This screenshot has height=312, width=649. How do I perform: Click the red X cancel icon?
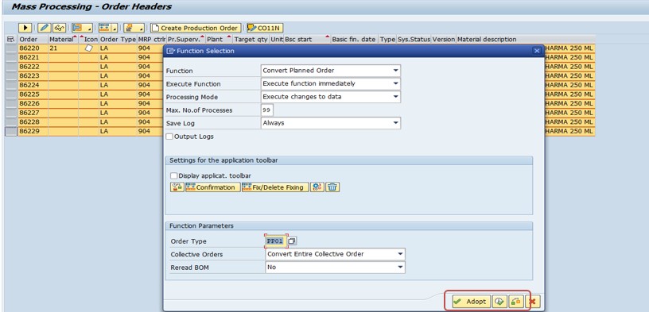[x=533, y=302]
